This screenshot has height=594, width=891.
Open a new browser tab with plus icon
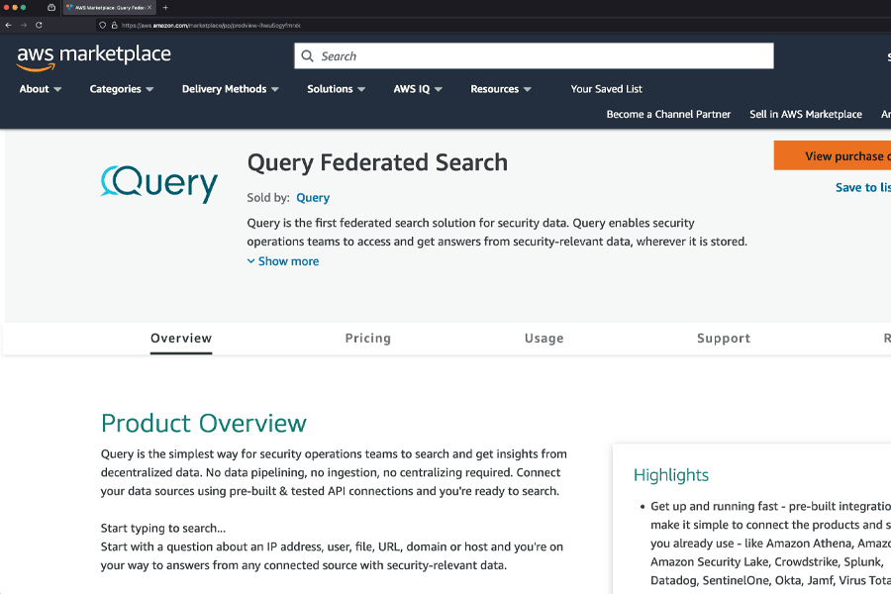click(x=165, y=7)
